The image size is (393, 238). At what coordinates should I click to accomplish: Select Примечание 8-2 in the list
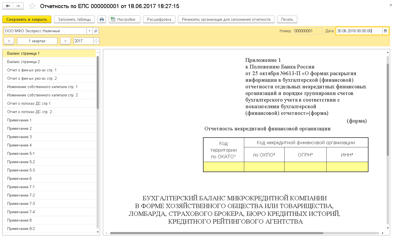point(49,229)
